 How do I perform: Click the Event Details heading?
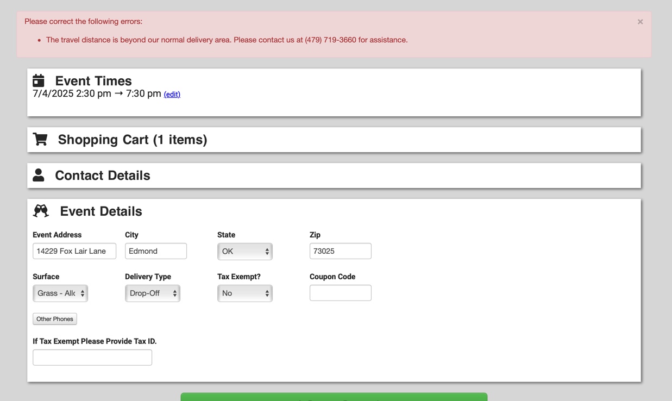(x=101, y=211)
